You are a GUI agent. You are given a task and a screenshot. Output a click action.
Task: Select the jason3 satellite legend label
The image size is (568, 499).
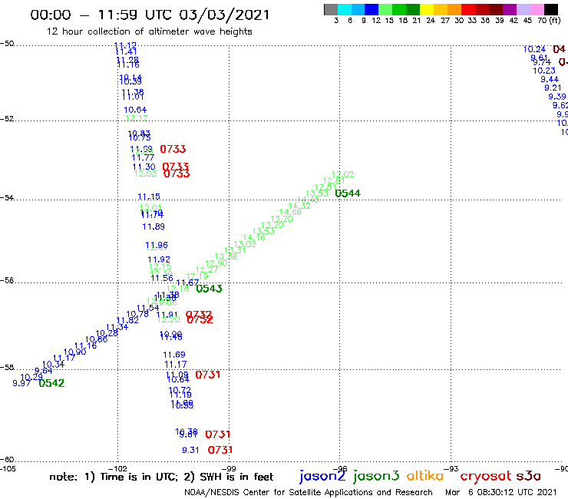click(x=376, y=476)
